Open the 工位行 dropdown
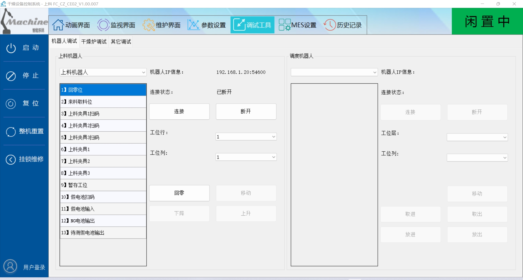 (x=246, y=137)
